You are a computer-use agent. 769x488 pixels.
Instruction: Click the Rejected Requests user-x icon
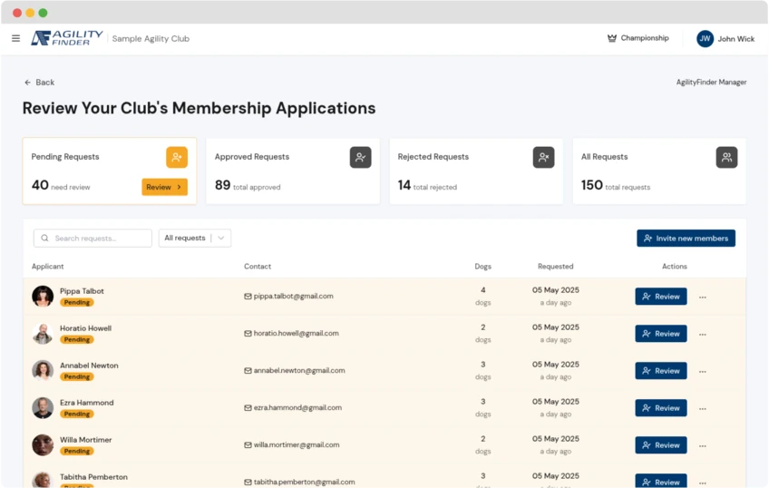pos(543,157)
